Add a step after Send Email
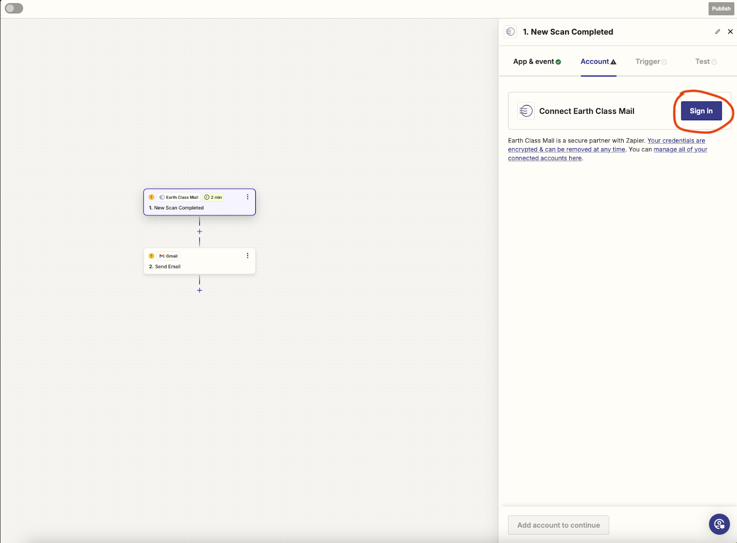The image size is (737, 543). (199, 290)
